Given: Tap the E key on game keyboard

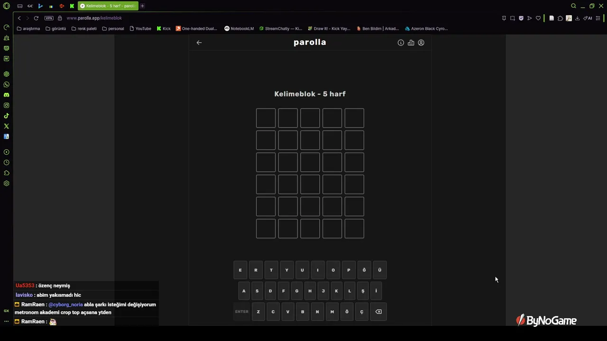Looking at the screenshot, I should click(240, 270).
